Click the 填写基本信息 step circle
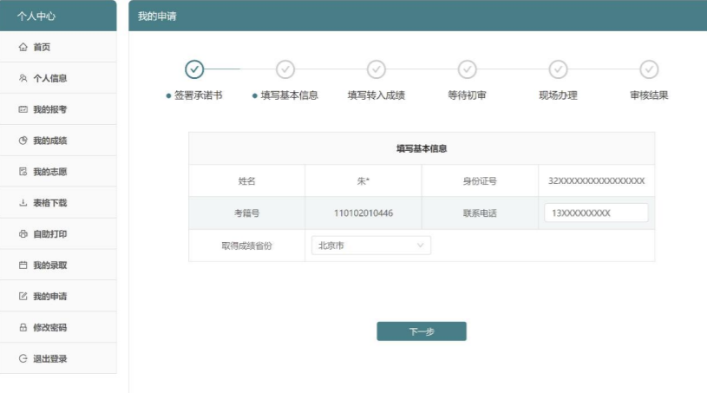 tap(285, 69)
